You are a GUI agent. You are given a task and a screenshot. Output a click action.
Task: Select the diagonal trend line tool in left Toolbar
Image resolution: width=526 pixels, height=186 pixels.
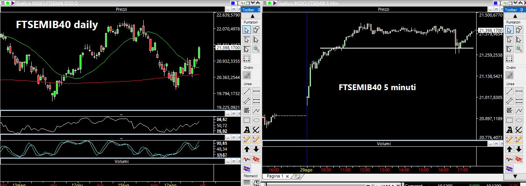(x=247, y=91)
